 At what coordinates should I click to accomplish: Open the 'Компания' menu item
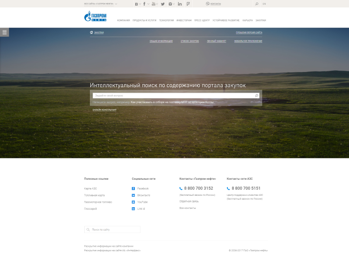[x=123, y=20]
